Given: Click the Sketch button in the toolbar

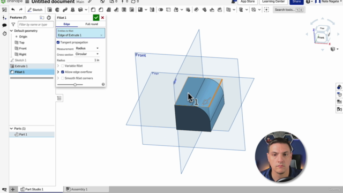Looking at the screenshot, I should pyautogui.click(x=35, y=10).
